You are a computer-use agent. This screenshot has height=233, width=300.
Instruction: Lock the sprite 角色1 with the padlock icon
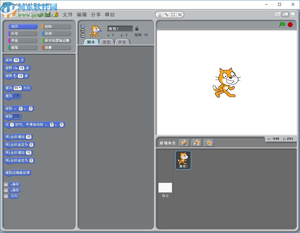137,28
